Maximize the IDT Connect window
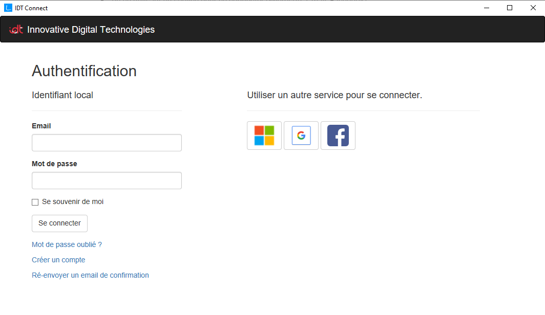Screen dimensions: 545x315 [510, 8]
